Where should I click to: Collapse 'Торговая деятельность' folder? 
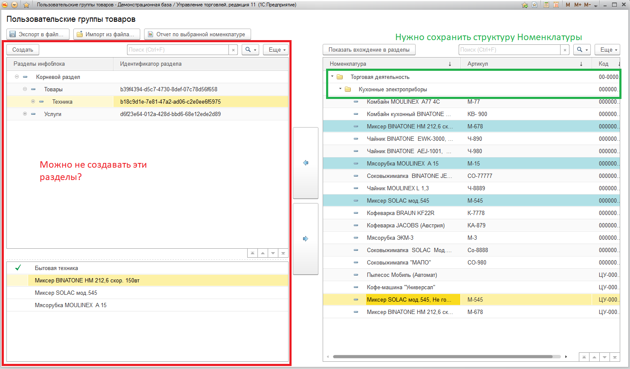(x=332, y=77)
